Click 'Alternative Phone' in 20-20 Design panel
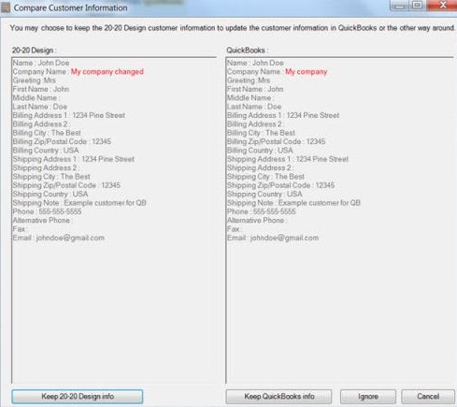This screenshot has height=407, width=457. (x=42, y=220)
